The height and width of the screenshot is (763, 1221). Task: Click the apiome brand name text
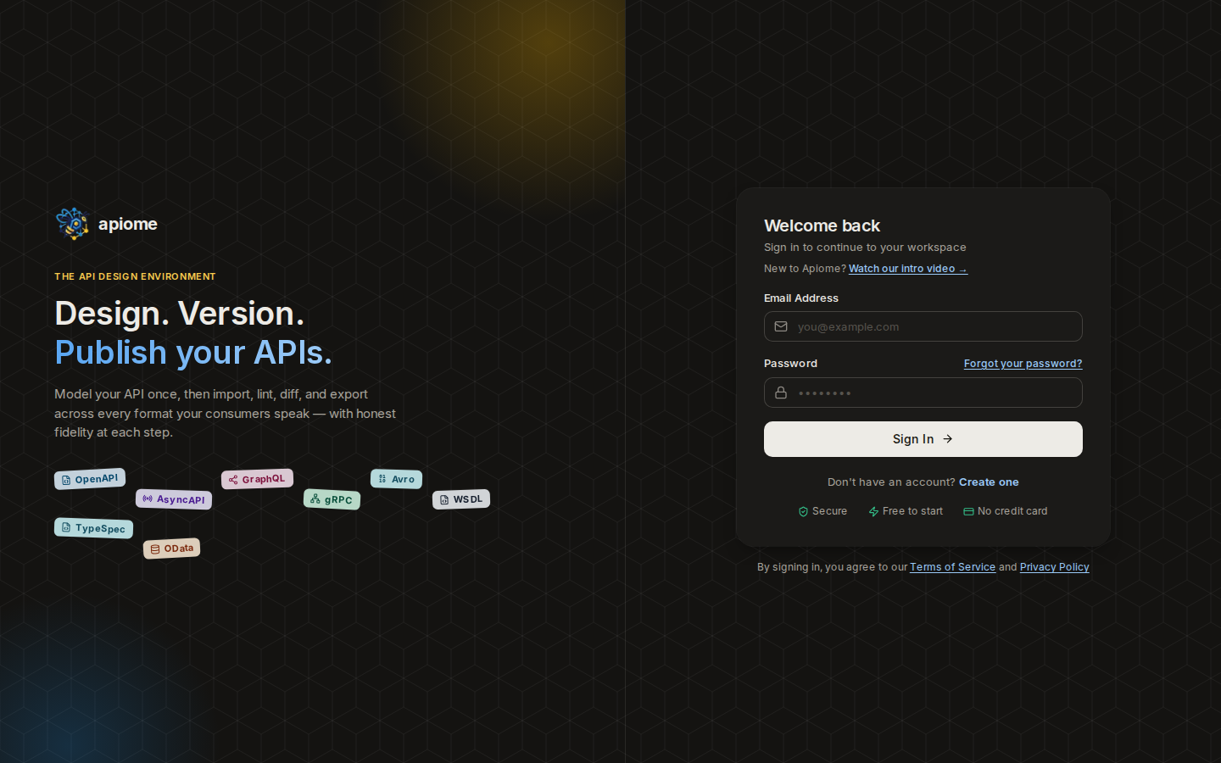(128, 224)
